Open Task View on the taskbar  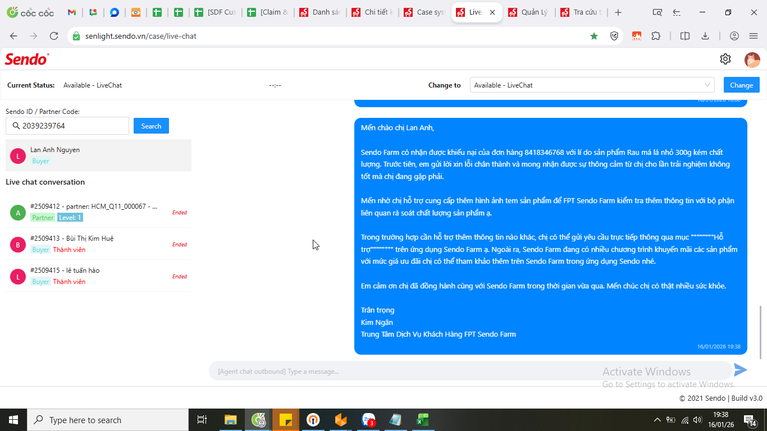pos(202,420)
